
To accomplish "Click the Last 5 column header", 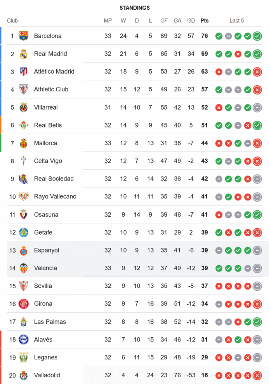I will (x=236, y=21).
